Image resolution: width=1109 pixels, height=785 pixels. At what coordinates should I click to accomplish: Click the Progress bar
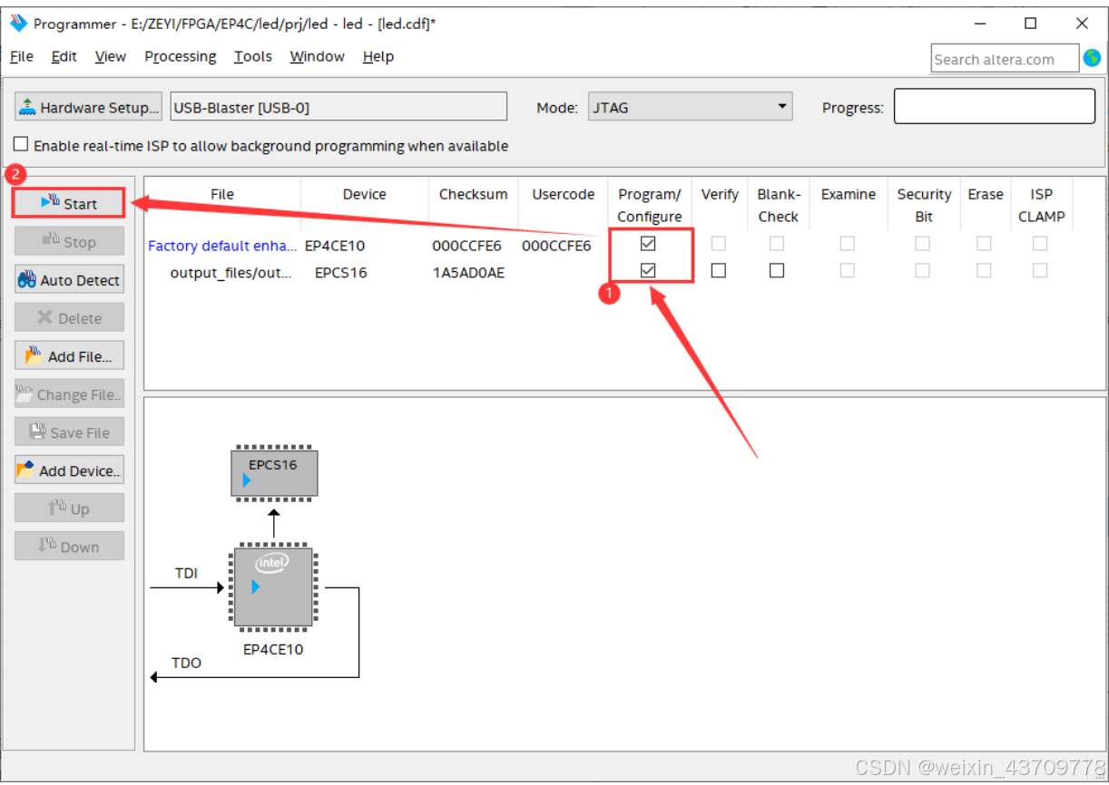tap(995, 106)
